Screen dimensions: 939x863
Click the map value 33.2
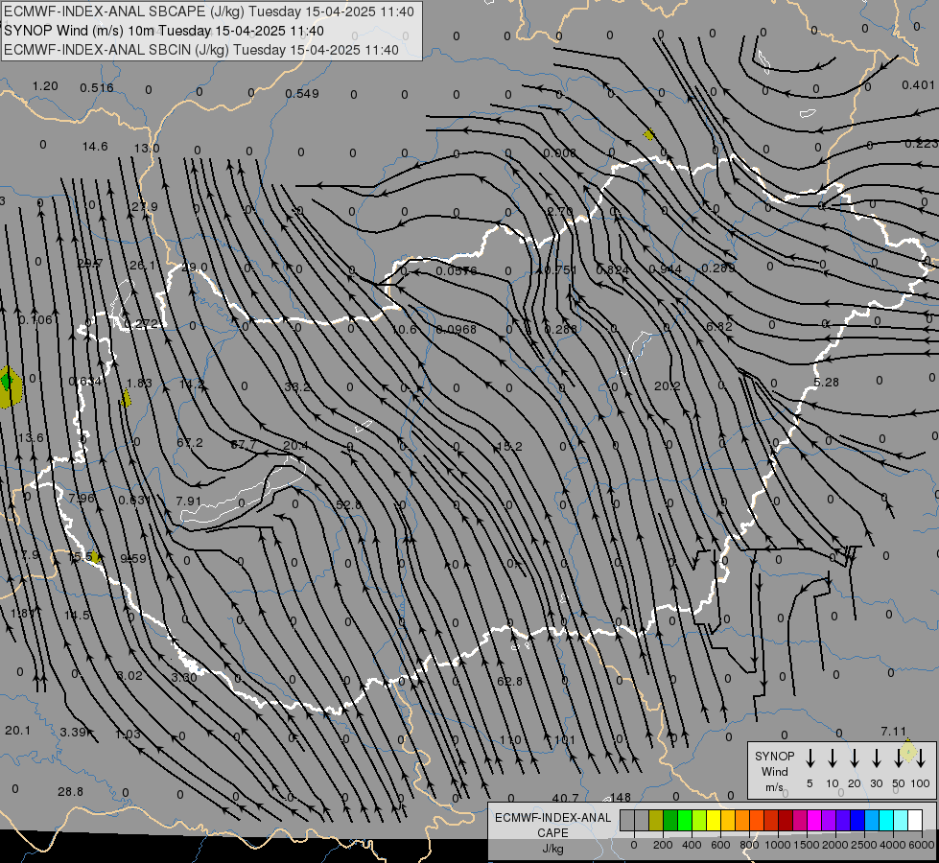(297, 386)
